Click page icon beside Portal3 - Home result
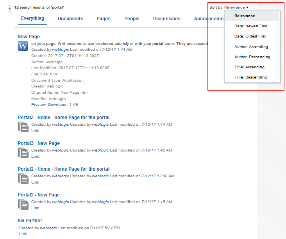The image size is (286, 239). point(23,127)
